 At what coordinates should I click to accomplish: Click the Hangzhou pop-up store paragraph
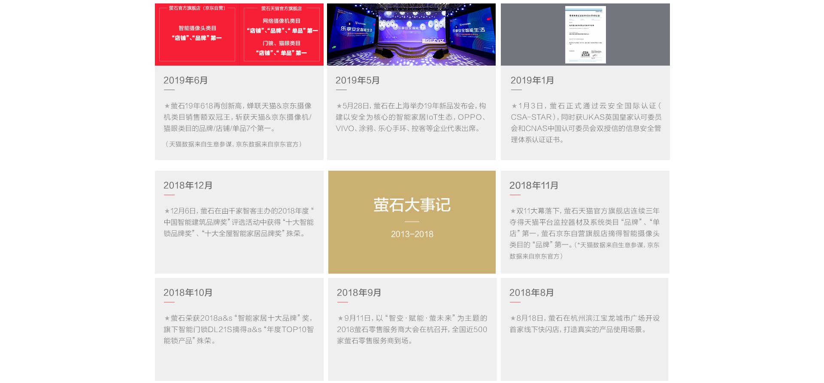[x=585, y=324]
